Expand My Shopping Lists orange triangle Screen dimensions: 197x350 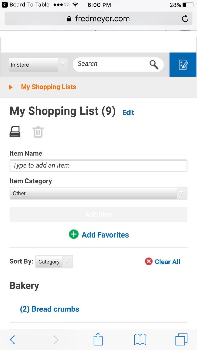(x=11, y=87)
